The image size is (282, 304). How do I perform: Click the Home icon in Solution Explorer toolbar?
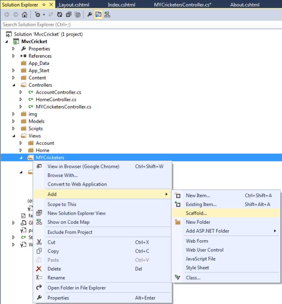click(x=24, y=15)
